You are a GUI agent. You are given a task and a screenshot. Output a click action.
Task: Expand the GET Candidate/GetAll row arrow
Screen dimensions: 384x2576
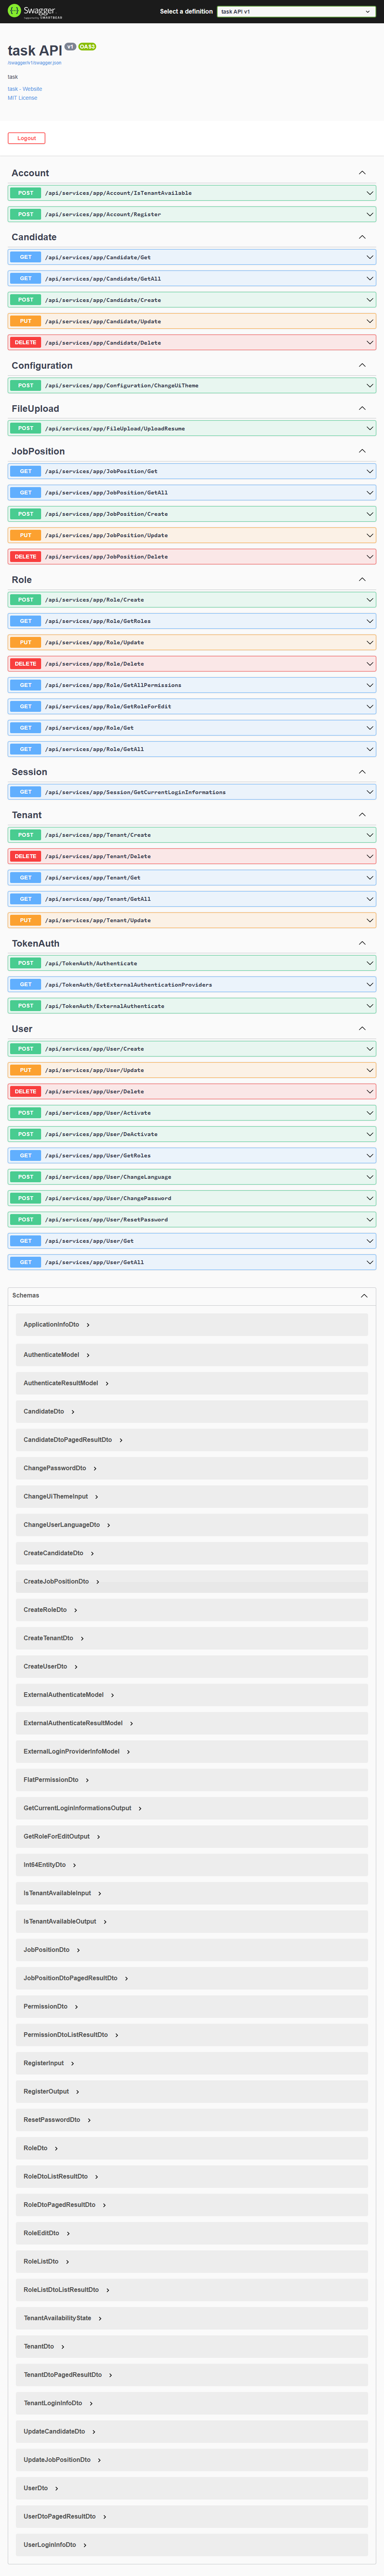(x=370, y=279)
